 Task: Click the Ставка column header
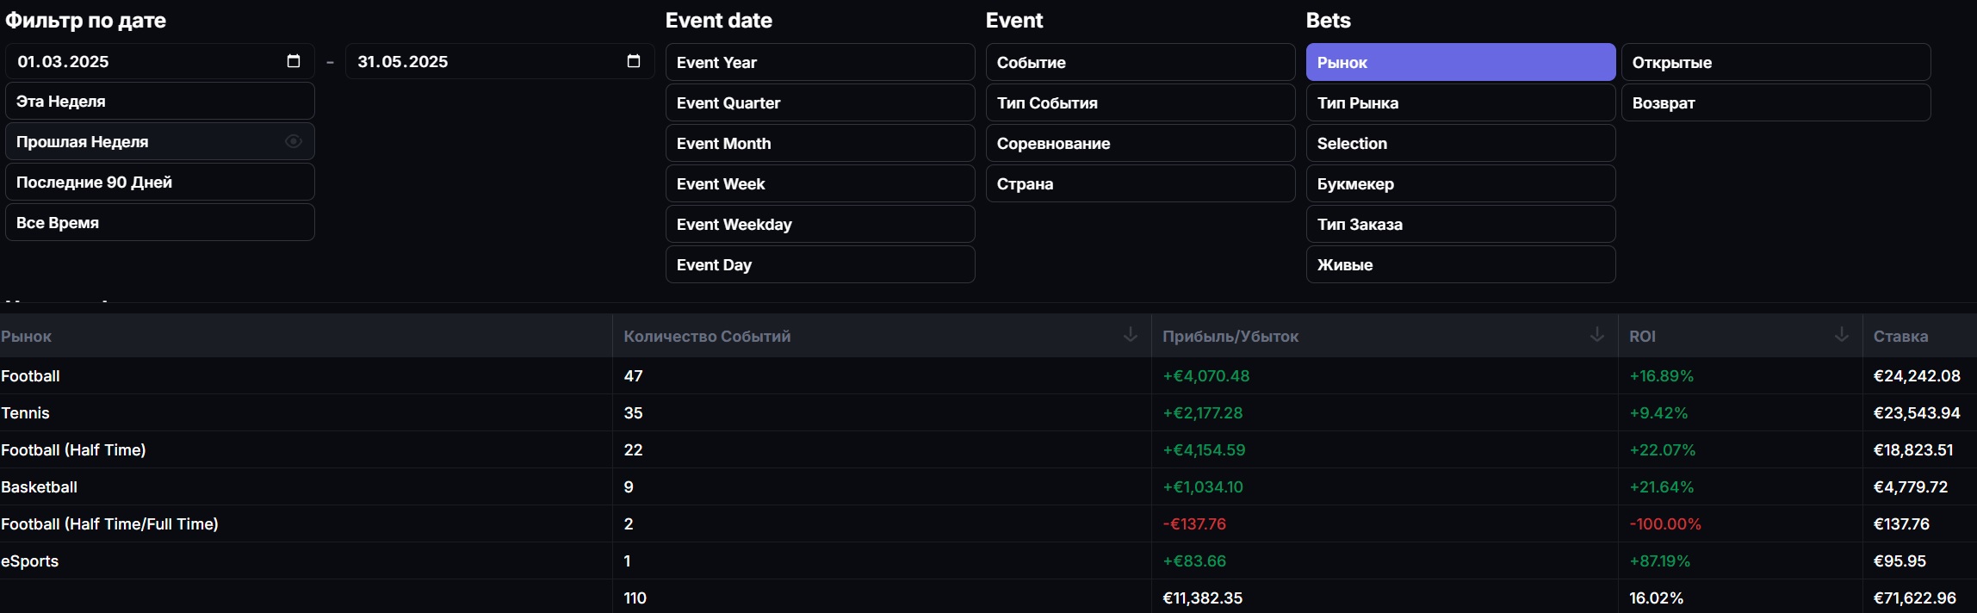tap(1900, 336)
